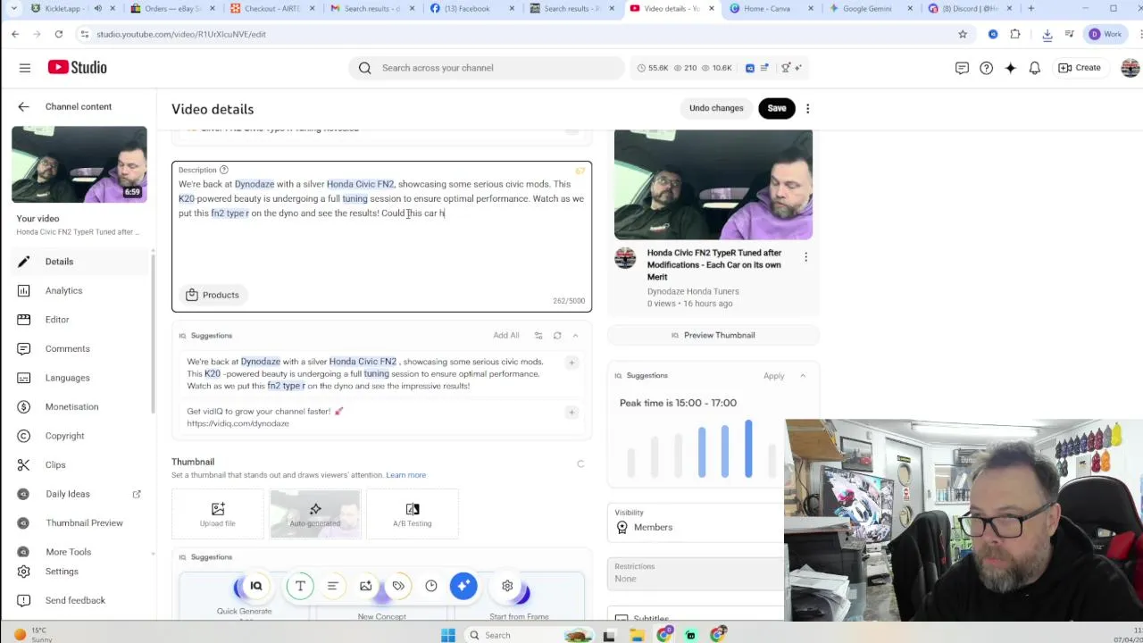Open the Studio hamburger menu
This screenshot has width=1143, height=643.
(25, 68)
